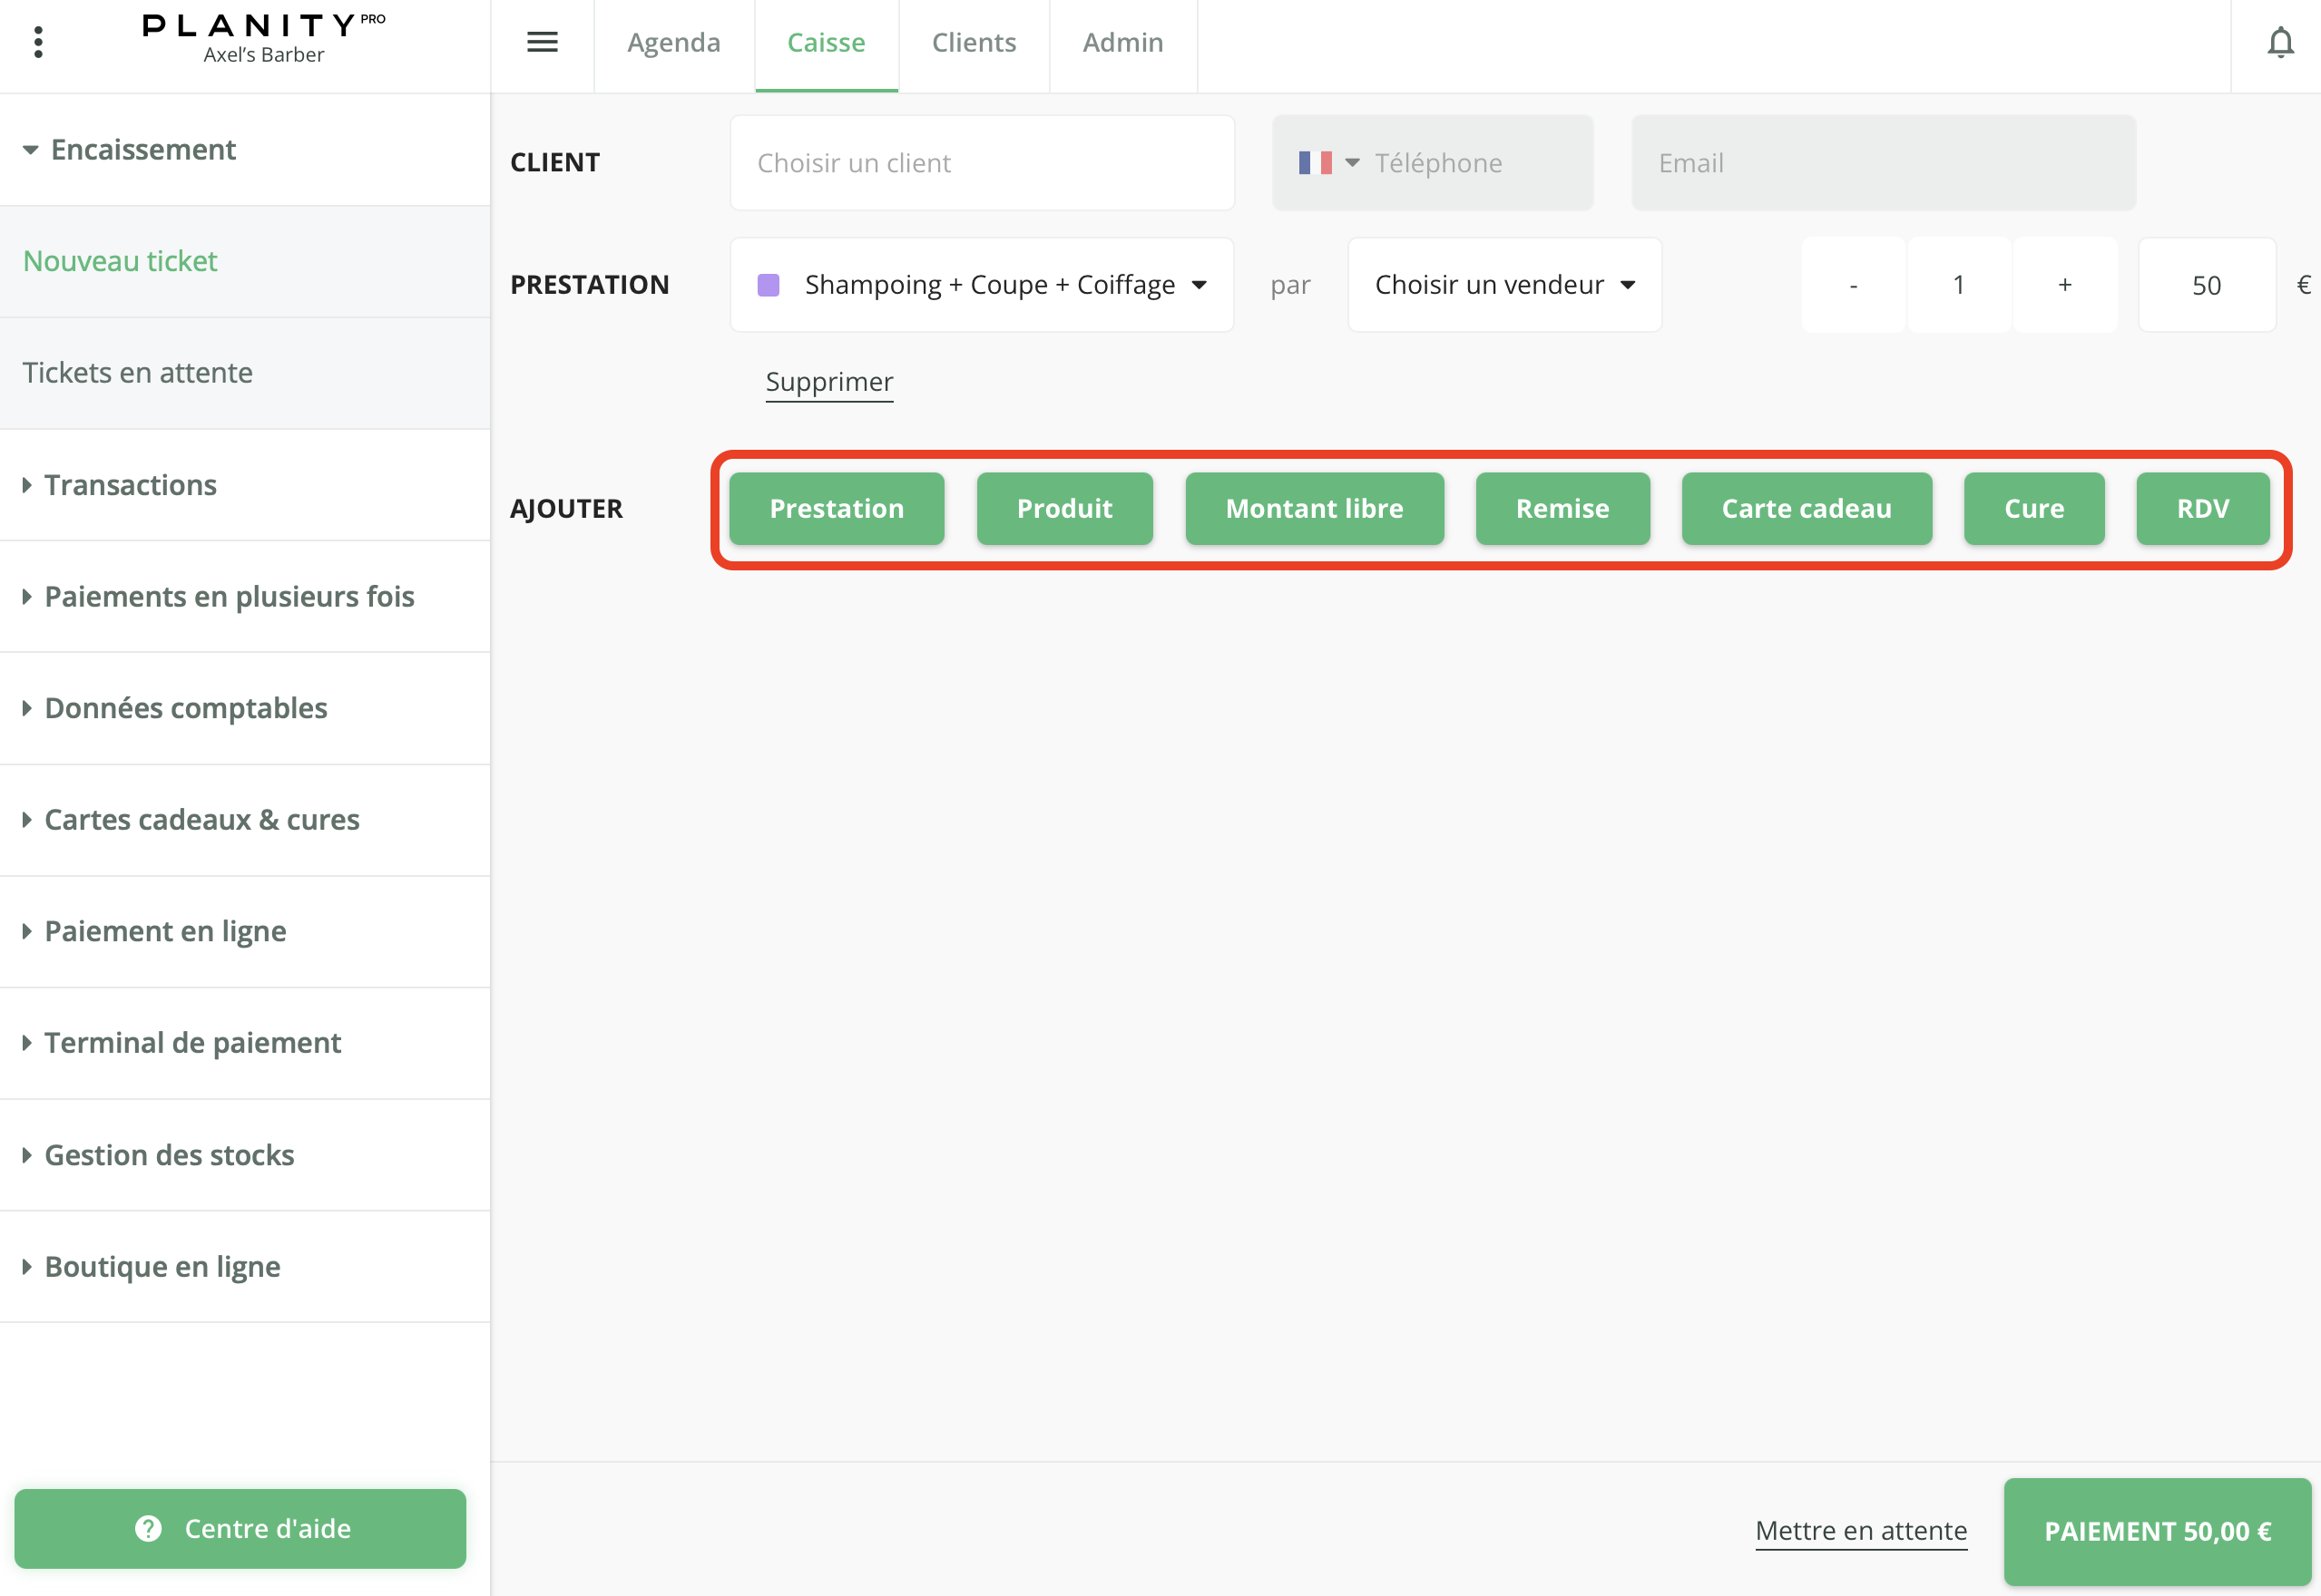Add a Carte cadeau item
Viewport: 2321px width, 1596px height.
(1806, 509)
